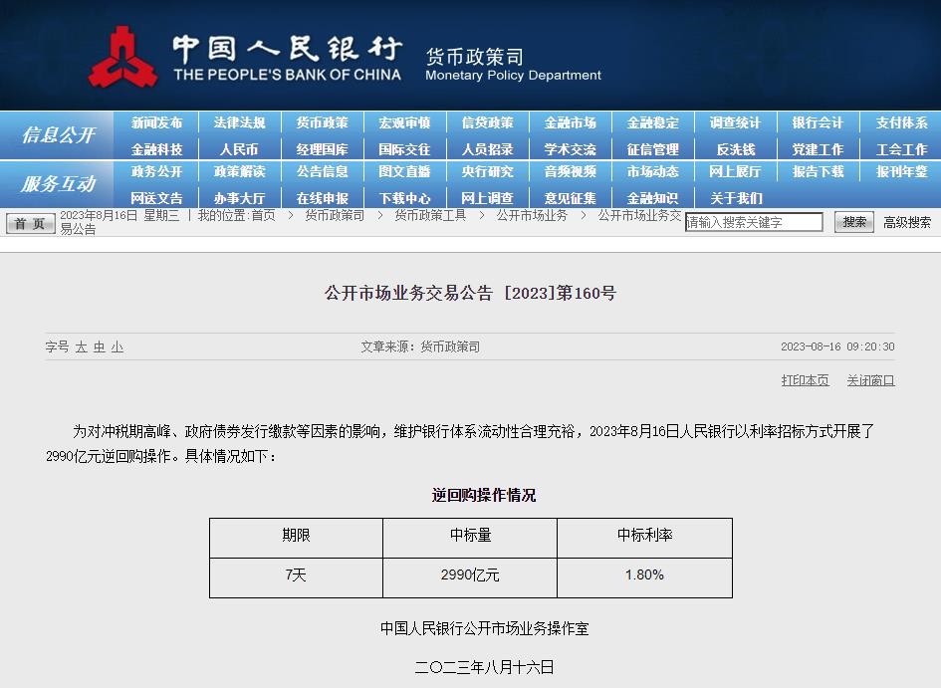Click the 人民币 navigation link
The image size is (941, 688).
point(239,149)
